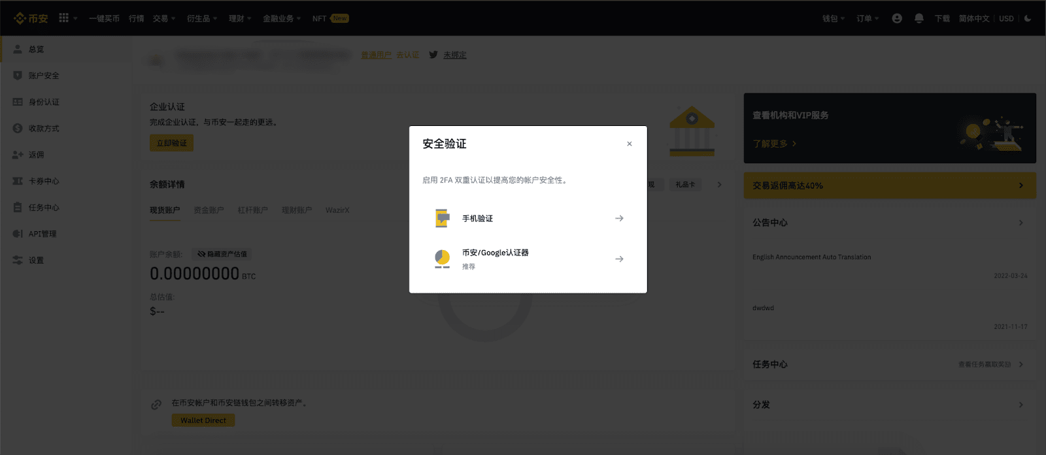Click the 普通用户 link
This screenshot has height=455, width=1046.
(x=376, y=55)
